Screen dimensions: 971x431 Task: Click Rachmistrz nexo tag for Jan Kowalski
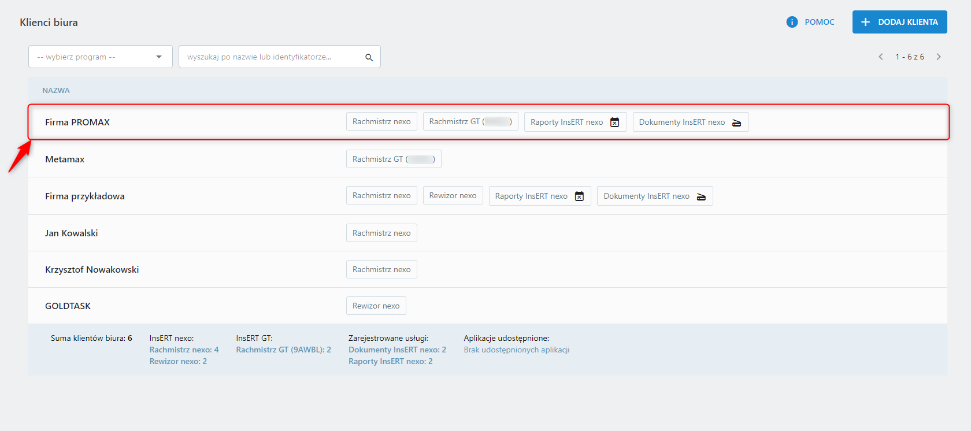point(381,233)
